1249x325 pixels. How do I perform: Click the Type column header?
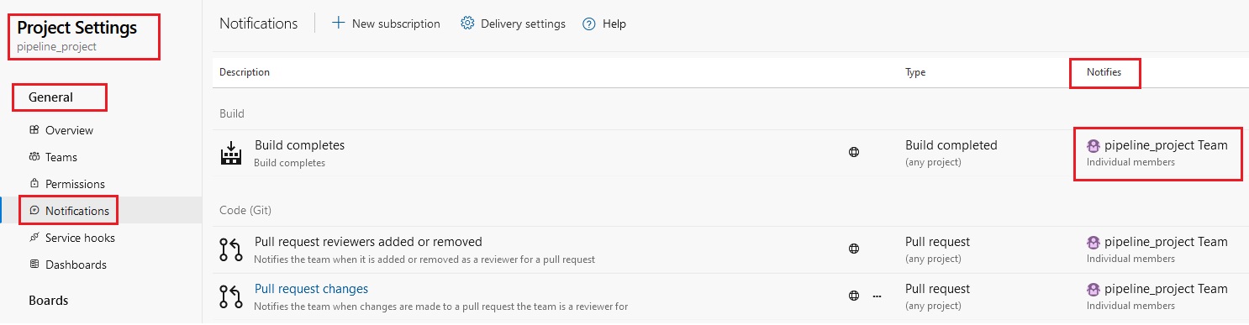915,72
